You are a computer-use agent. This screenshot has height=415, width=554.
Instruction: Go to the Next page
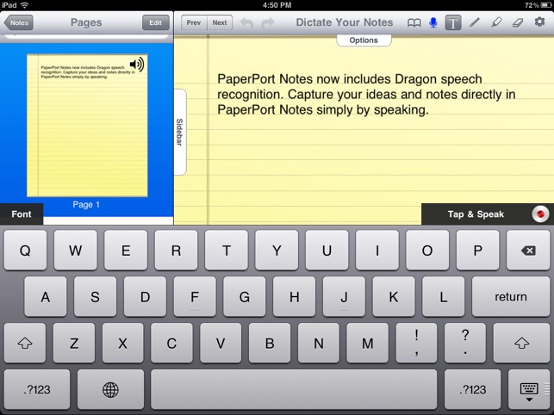pos(220,22)
